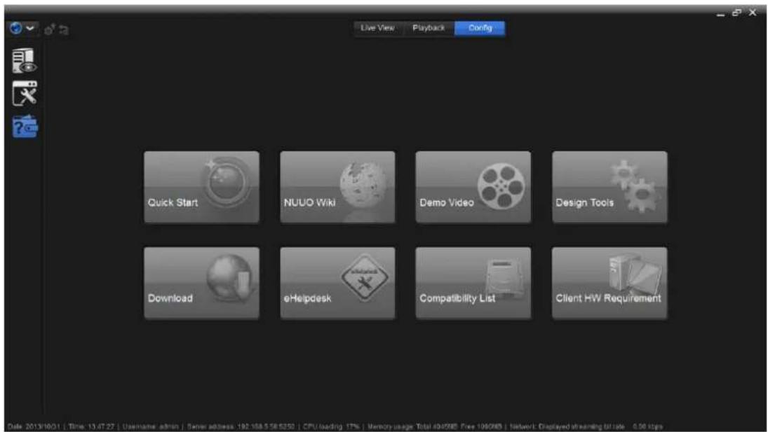Open the Design Tools tile
Viewport: 768px width, 432px height.
(609, 187)
